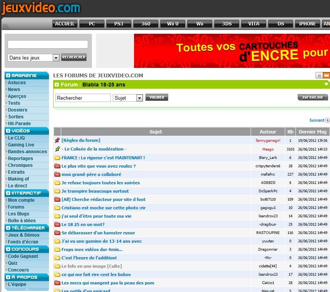This screenshot has height=292, width=330.
Task: Click inside the 'Rechercher' topic search field
Action: pos(83,98)
